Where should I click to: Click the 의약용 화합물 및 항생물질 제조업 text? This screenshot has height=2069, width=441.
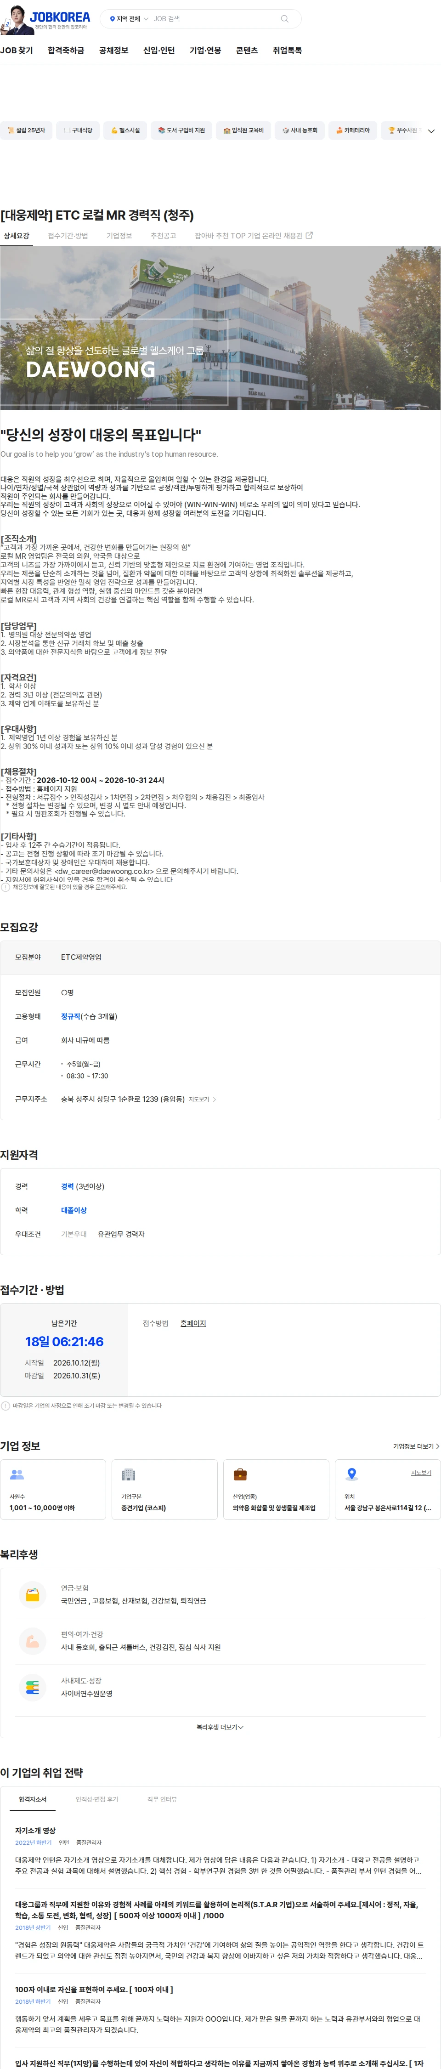click(x=274, y=1508)
